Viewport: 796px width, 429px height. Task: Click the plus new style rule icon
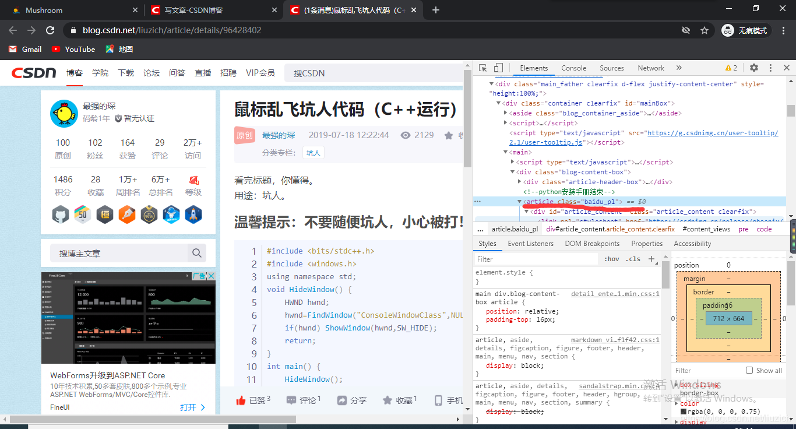[651, 259]
